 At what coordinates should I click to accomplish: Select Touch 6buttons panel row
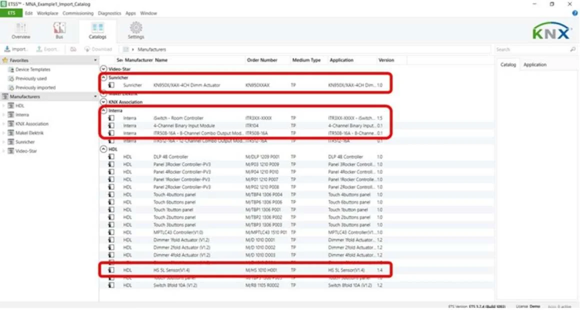(296, 202)
